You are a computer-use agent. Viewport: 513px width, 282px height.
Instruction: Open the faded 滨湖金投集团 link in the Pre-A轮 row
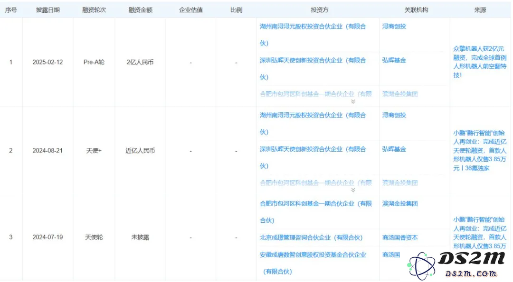click(400, 94)
